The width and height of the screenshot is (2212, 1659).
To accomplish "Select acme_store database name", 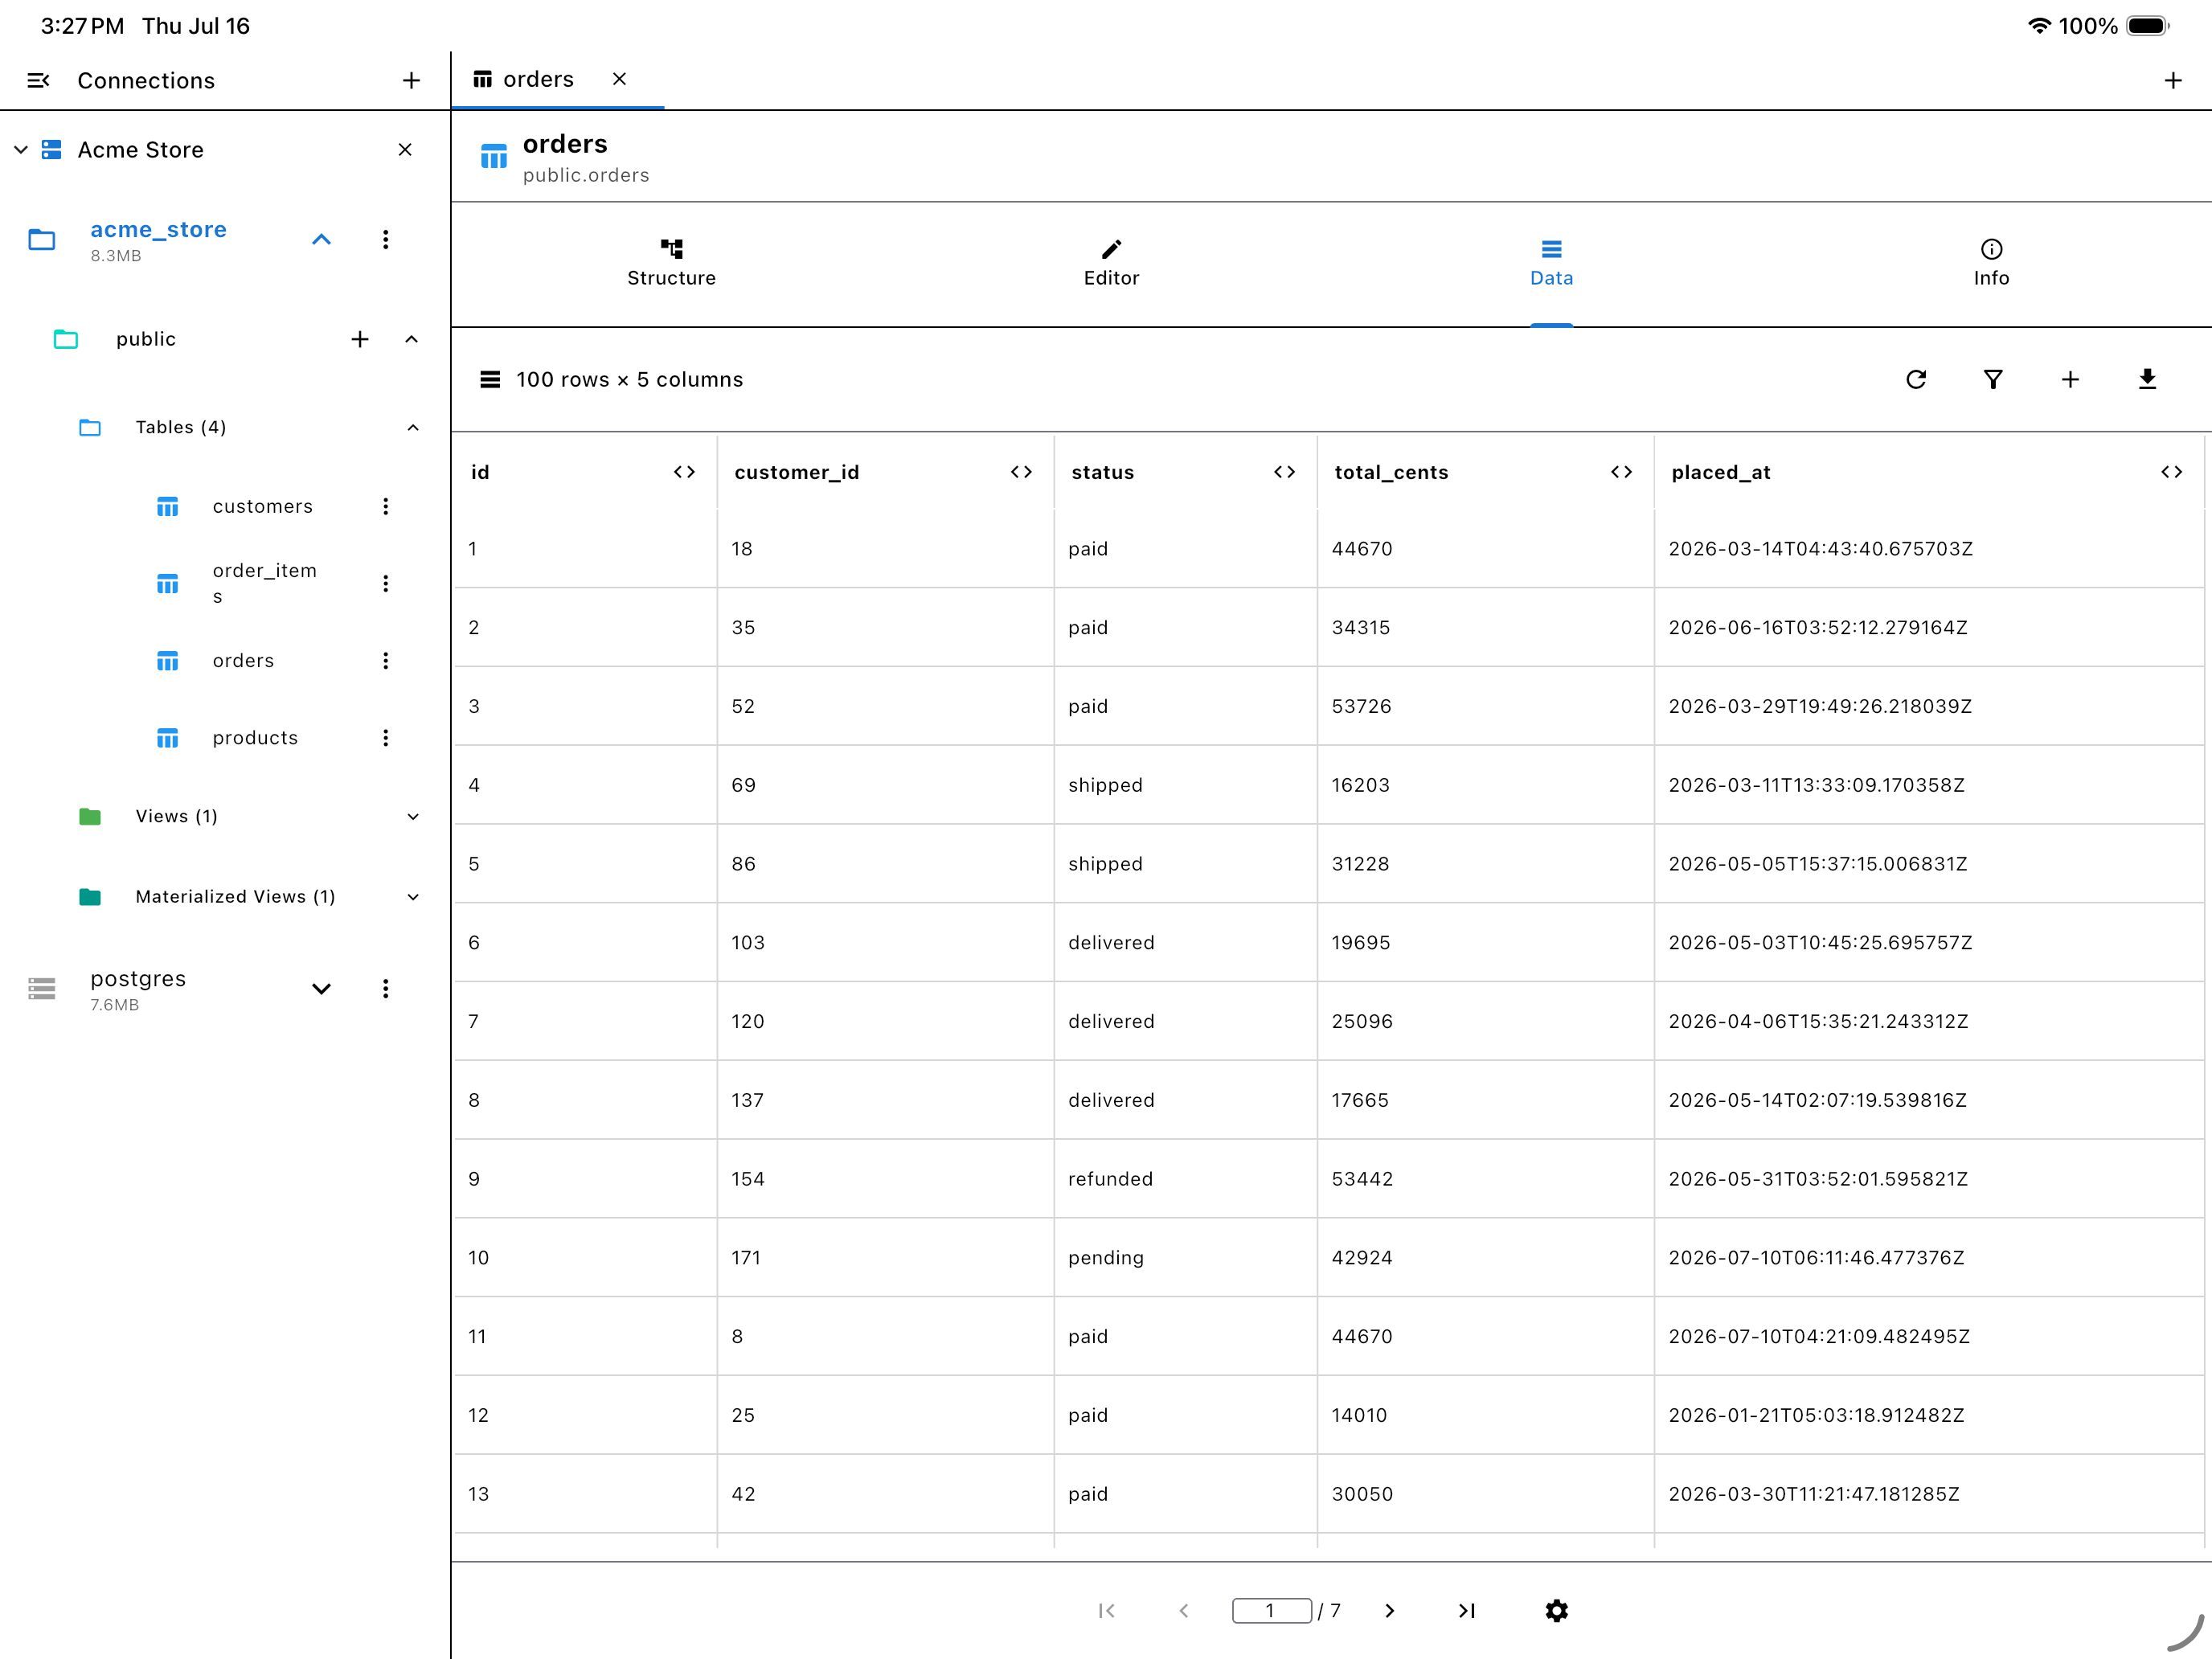I will 158,230.
